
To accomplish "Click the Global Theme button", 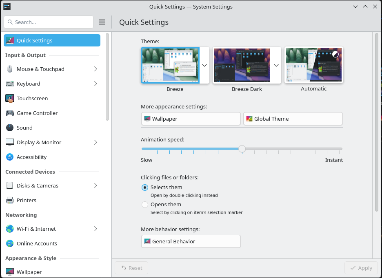I will coord(293,119).
